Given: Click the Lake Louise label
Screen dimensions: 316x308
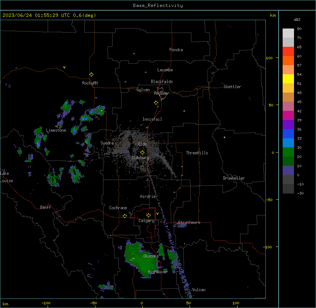Looking at the screenshot, I should click(7, 177).
